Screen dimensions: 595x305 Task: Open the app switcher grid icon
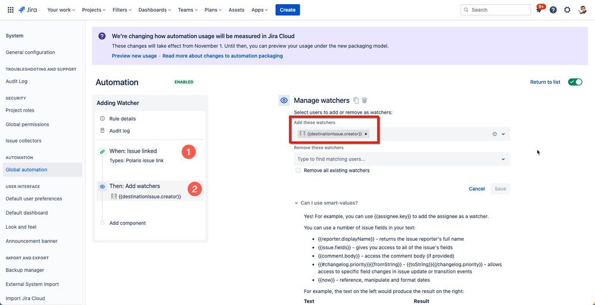pyautogui.click(x=11, y=10)
